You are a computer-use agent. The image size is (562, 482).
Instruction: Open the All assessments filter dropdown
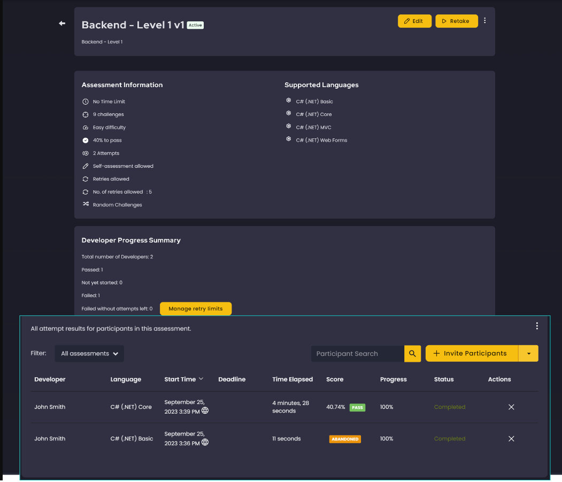coord(89,353)
